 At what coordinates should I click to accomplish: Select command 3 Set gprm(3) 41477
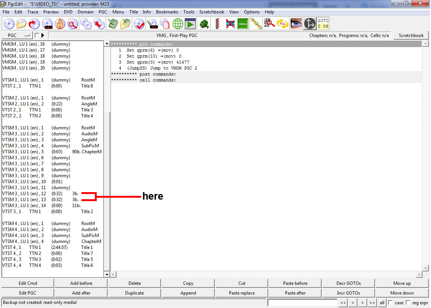click(266, 62)
